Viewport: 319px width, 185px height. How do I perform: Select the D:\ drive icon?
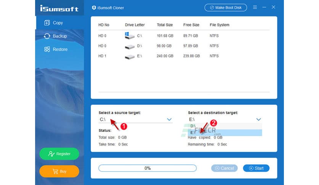tap(130, 47)
